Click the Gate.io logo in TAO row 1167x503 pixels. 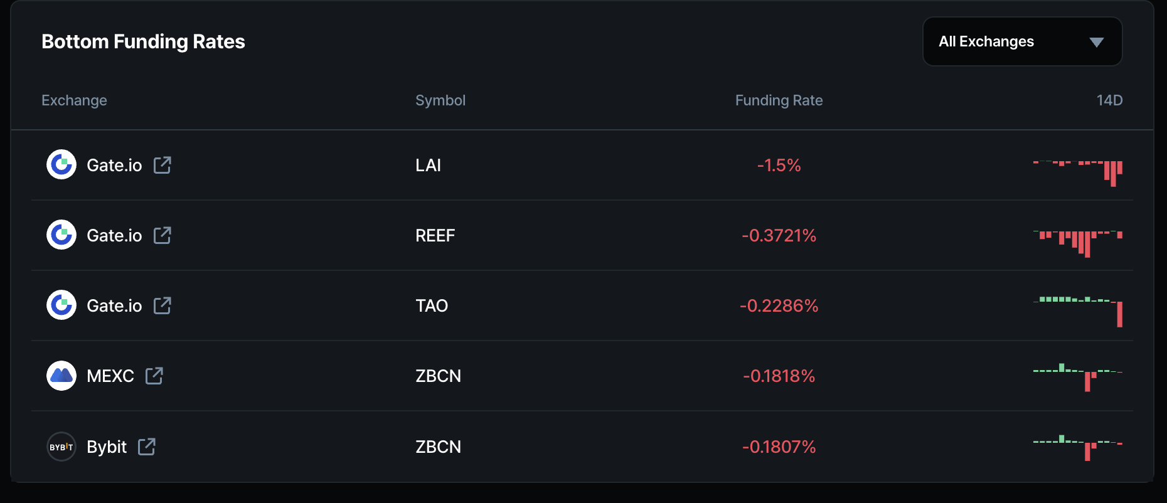61,305
